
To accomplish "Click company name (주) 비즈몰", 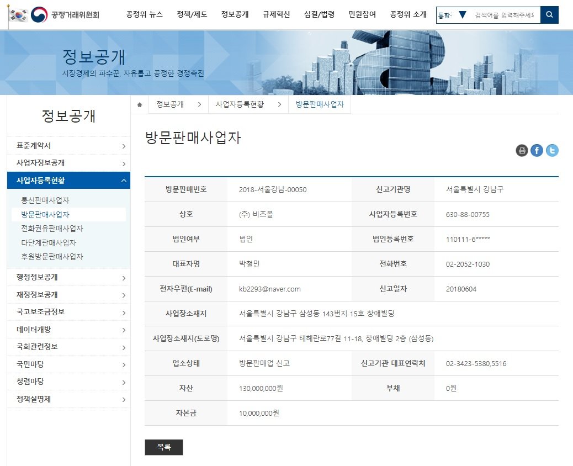I will [256, 214].
